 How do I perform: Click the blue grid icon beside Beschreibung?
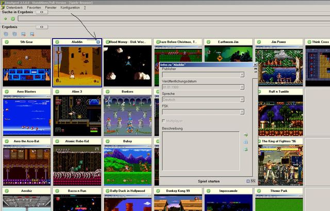coord(245,142)
